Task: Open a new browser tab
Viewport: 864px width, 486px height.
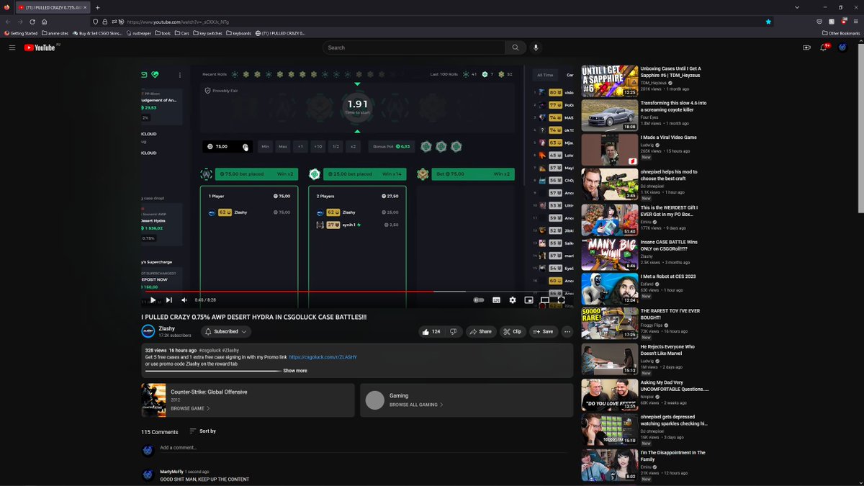Action: [x=97, y=7]
